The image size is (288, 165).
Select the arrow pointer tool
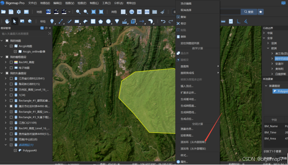coord(15,22)
